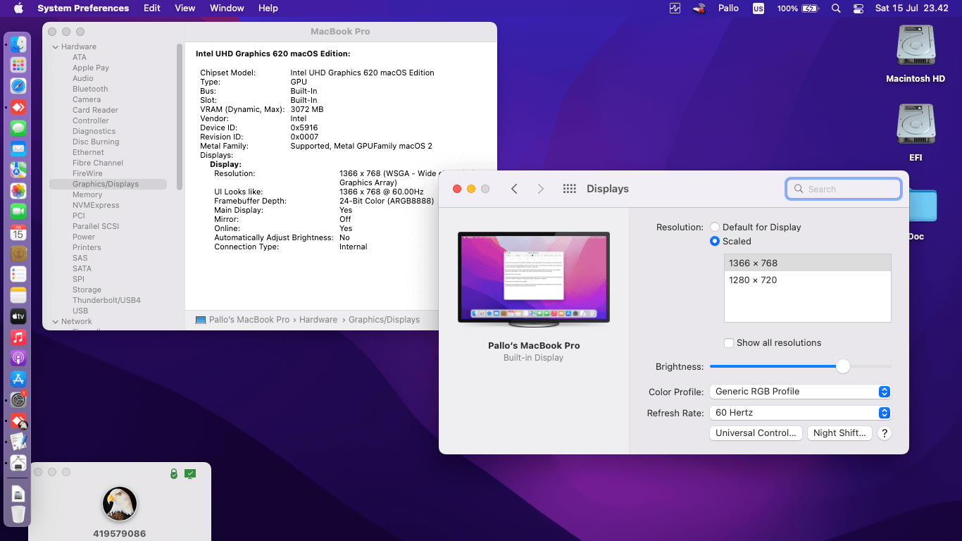Screen dimensions: 962x541
Task: Launch Safari from the Dock
Action: coord(18,87)
